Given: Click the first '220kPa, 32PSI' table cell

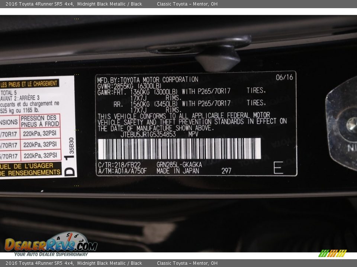Looking at the screenshot, I should tap(40, 133).
